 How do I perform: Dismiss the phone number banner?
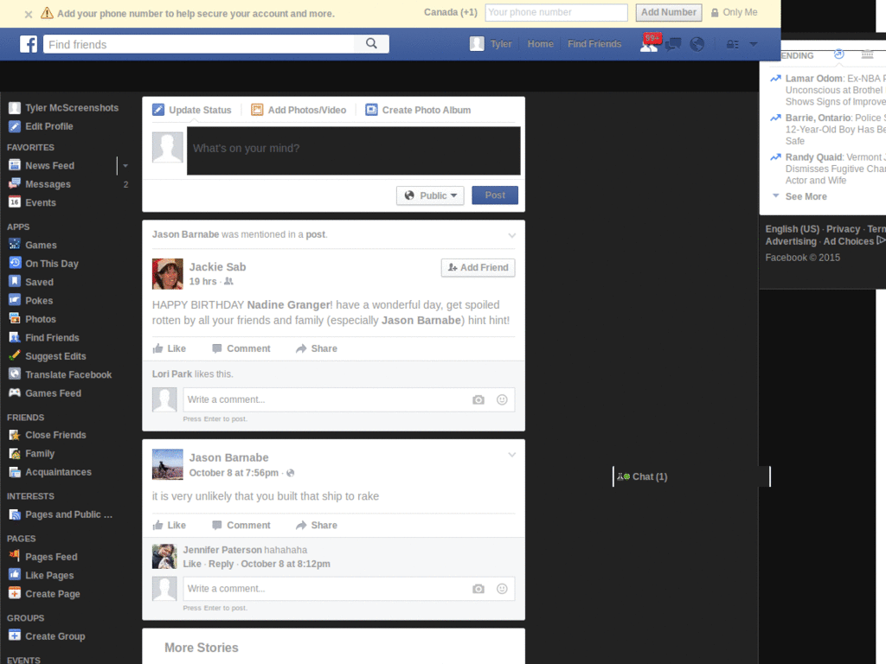click(x=29, y=14)
